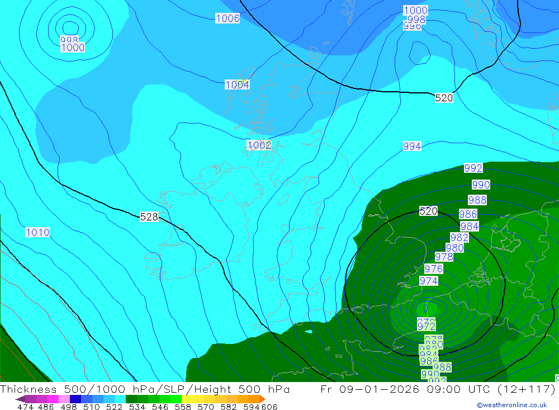Click the weatheronline.co.uk copyright link
559x410 pixels.
coord(512,405)
